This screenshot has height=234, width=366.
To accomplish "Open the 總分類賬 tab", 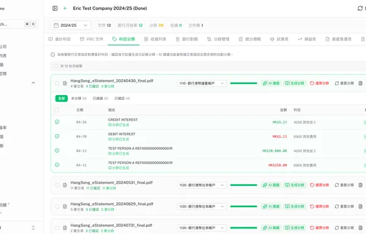I will pyautogui.click(x=249, y=39).
